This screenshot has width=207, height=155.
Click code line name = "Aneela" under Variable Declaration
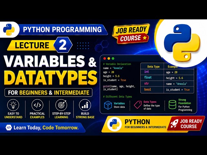[x=113, y=68]
